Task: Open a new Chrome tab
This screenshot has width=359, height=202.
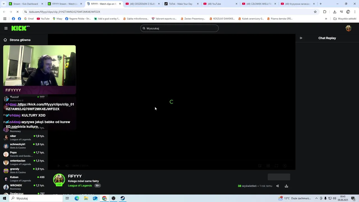Action: pos(321,4)
